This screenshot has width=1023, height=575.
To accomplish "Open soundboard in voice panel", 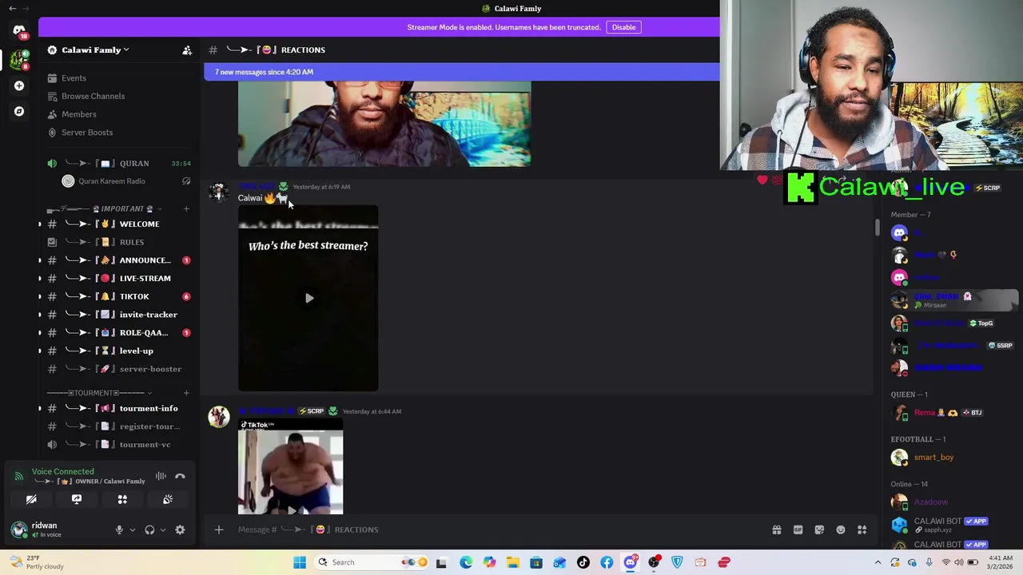I will 168,499.
